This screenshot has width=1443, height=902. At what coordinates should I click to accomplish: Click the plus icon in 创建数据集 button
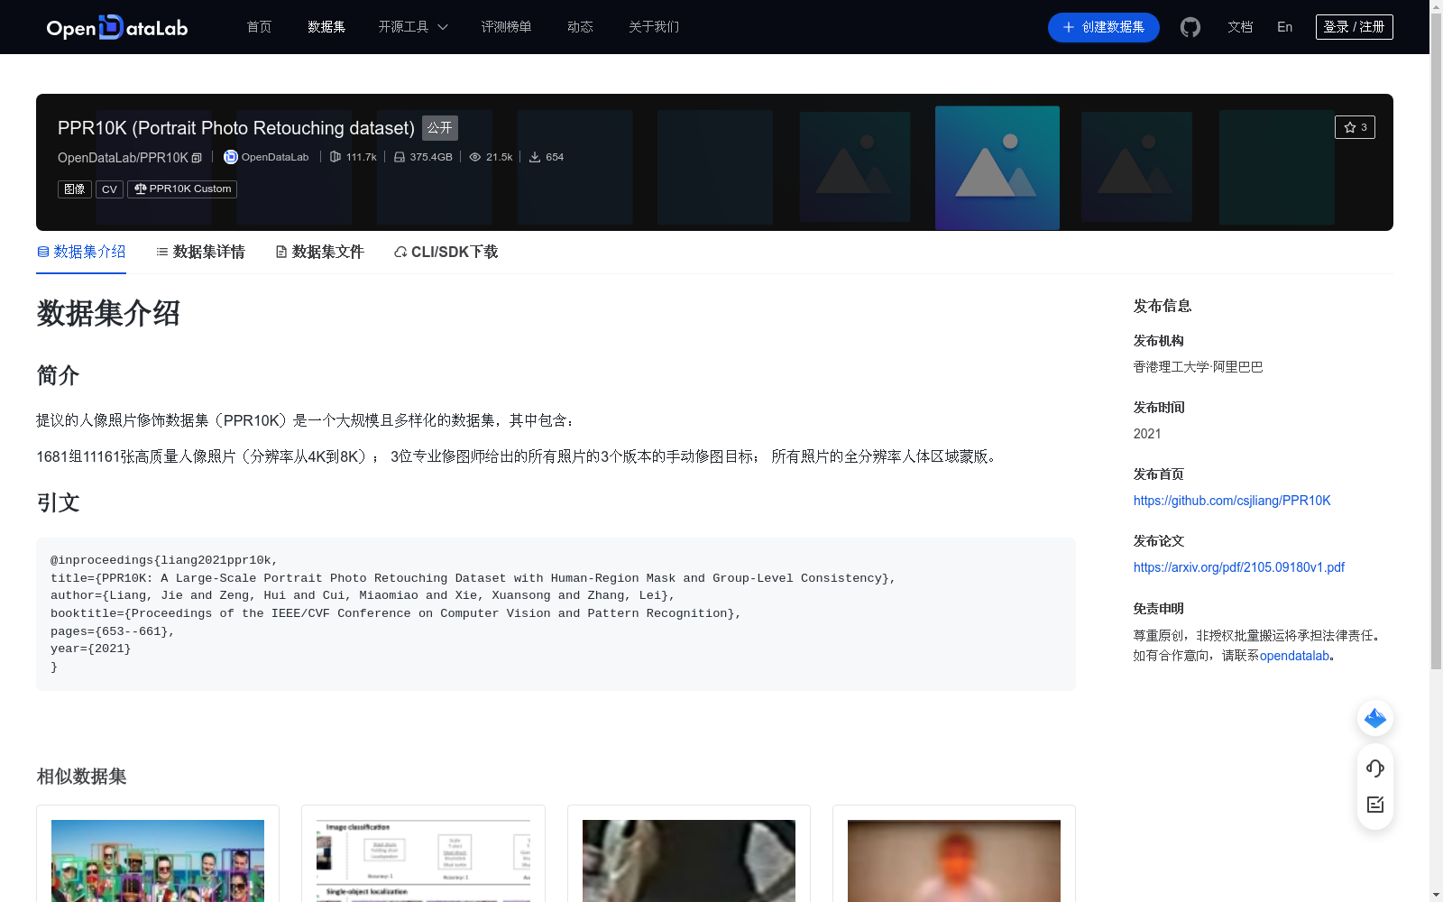tap(1069, 27)
